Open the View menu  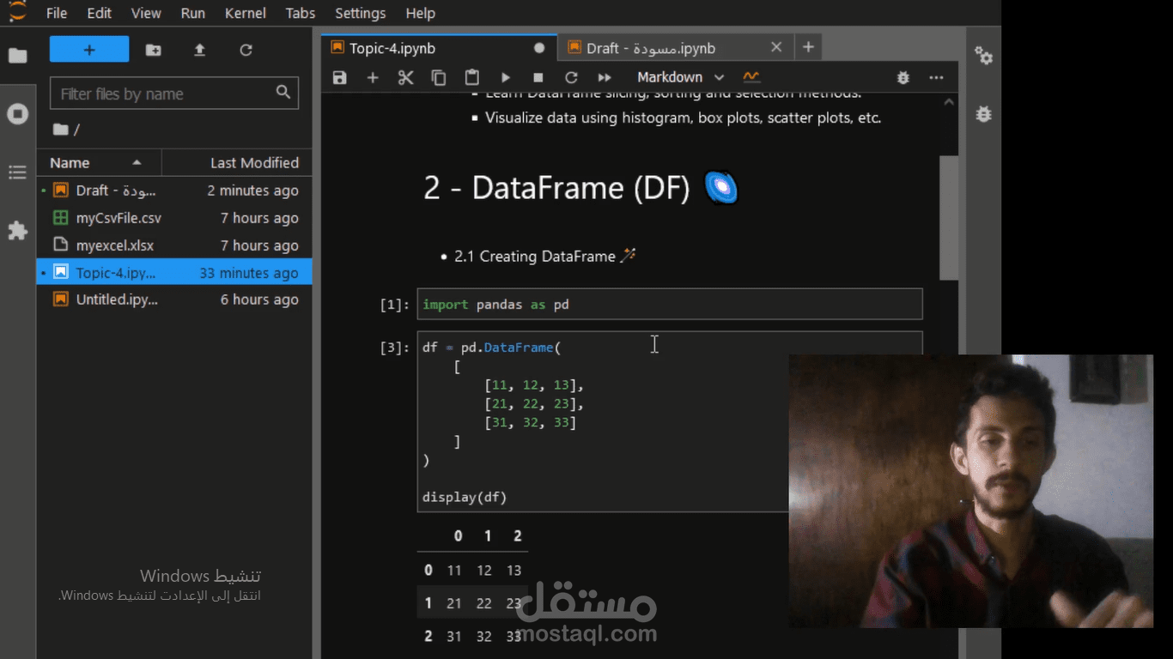point(146,13)
